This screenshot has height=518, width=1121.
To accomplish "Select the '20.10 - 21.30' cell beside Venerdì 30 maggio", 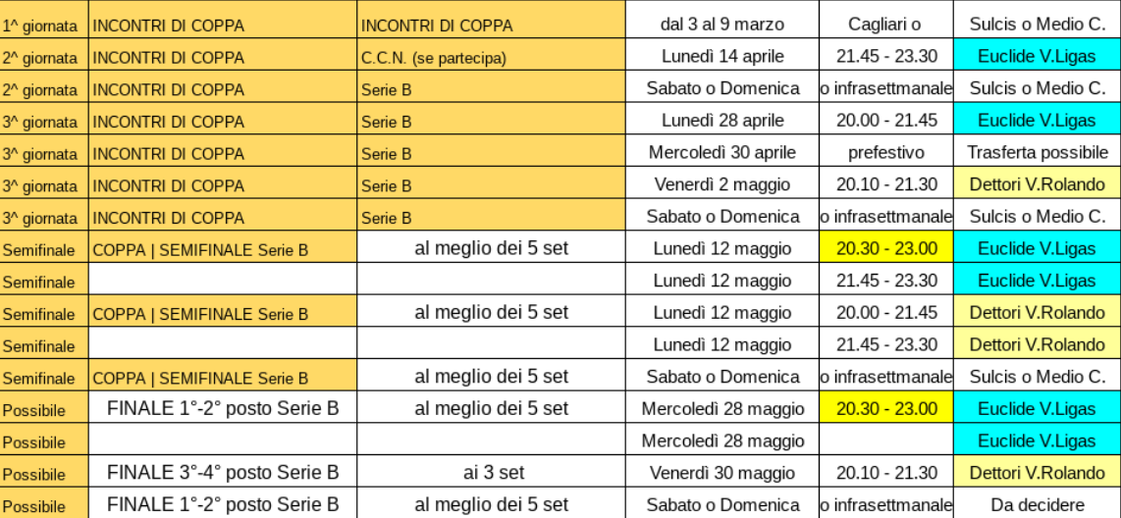I will click(x=885, y=473).
